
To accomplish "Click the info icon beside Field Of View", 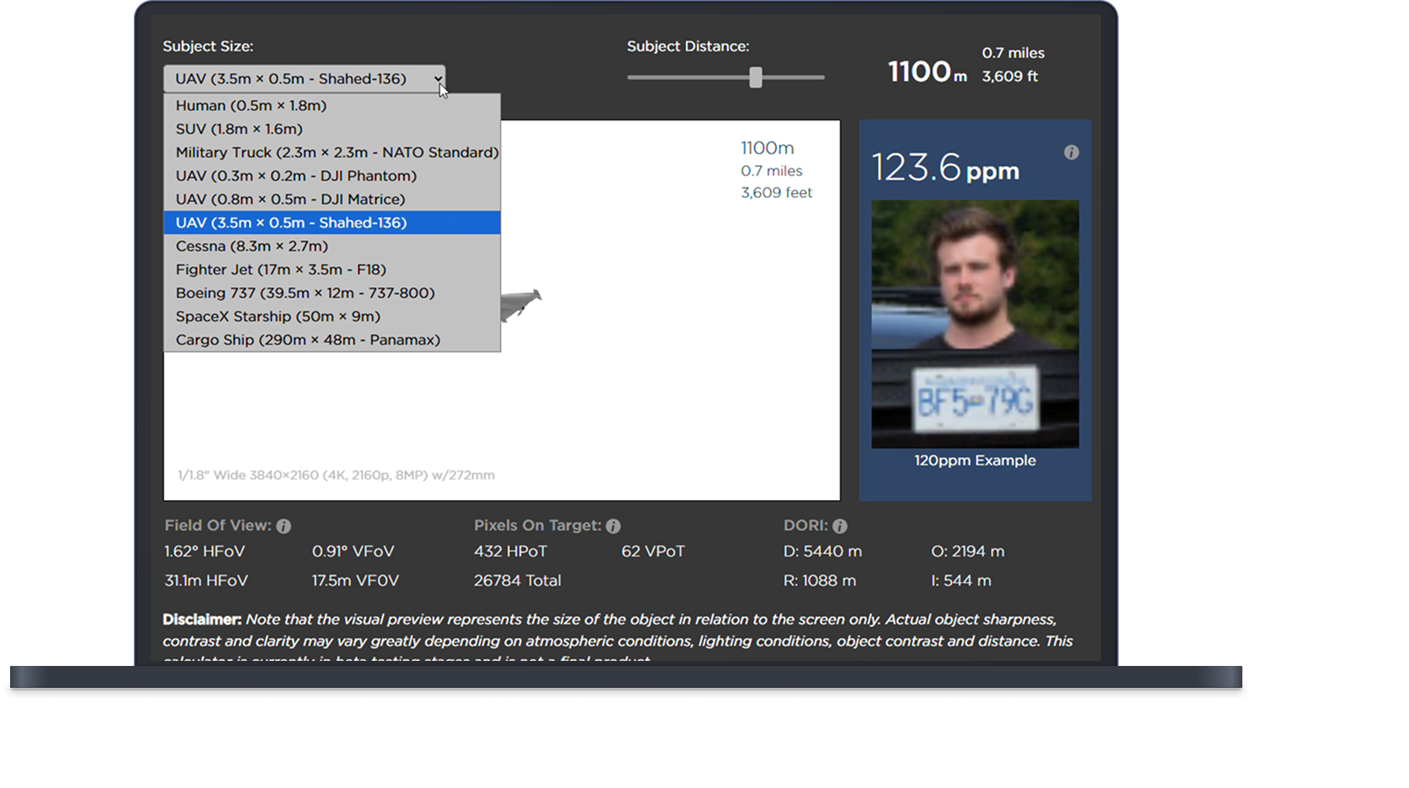I will click(284, 526).
